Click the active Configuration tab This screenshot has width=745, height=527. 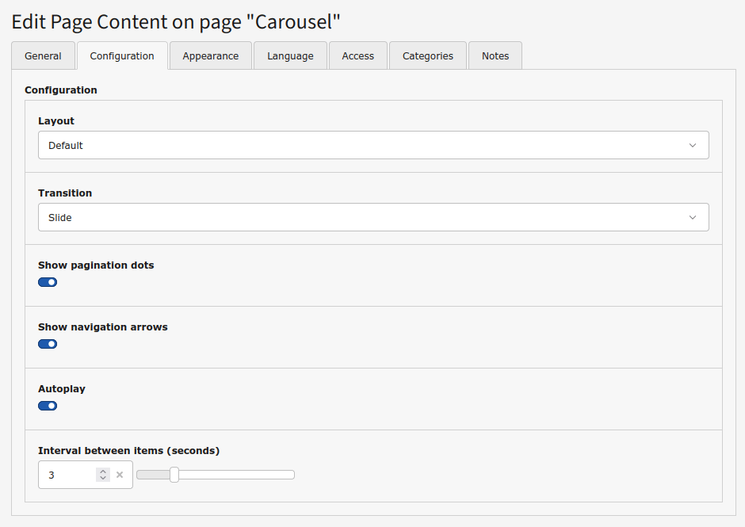click(x=122, y=56)
